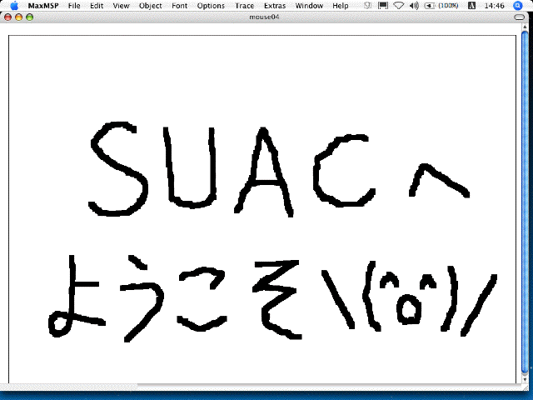Click the vertical scrollbar up arrow

[525, 27]
